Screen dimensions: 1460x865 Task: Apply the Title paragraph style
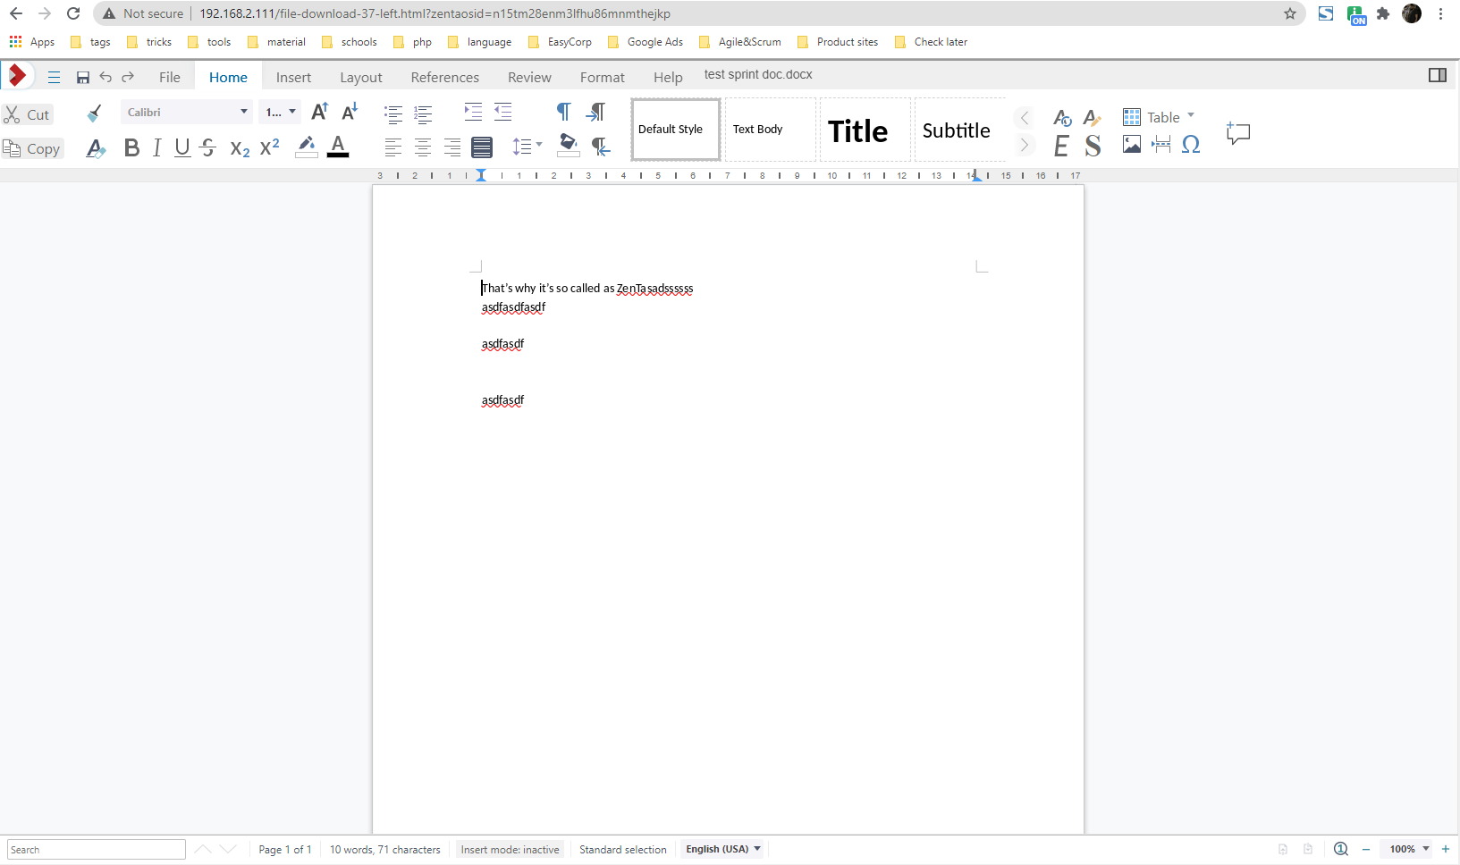857,130
